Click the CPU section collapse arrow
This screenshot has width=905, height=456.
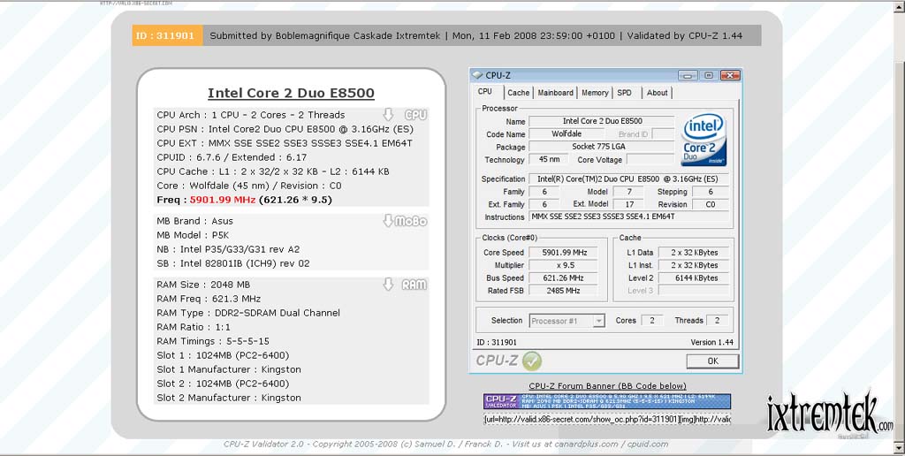[x=389, y=114]
